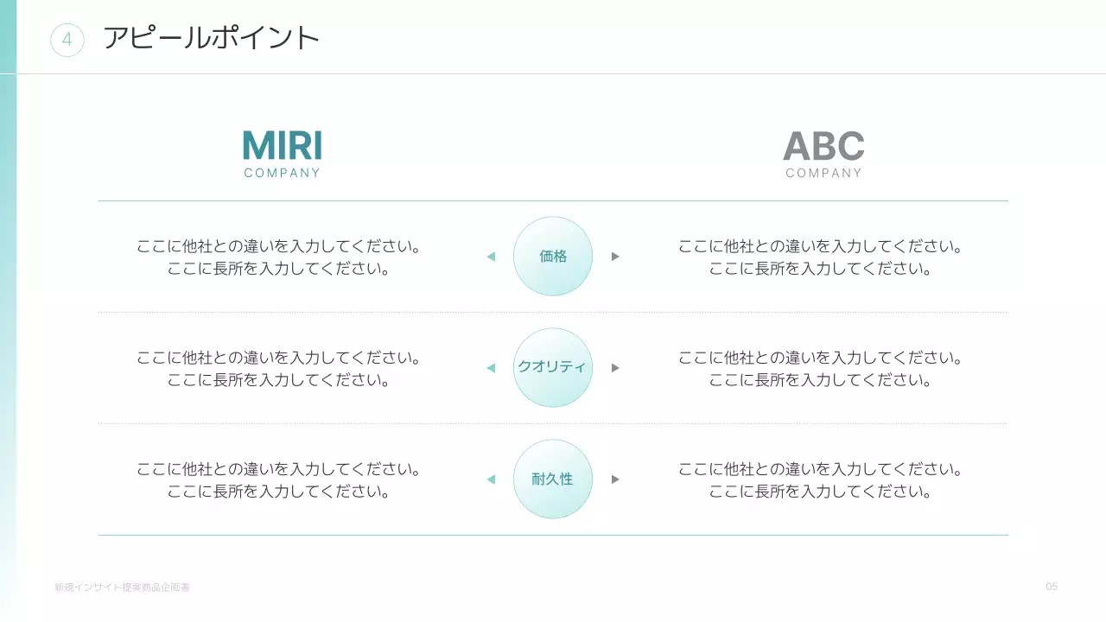The image size is (1106, 622).
Task: Click the left arrow beside クオリティ circle
Action: (491, 368)
